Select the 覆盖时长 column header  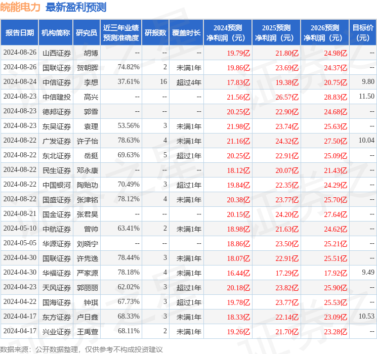pyautogui.click(x=186, y=33)
